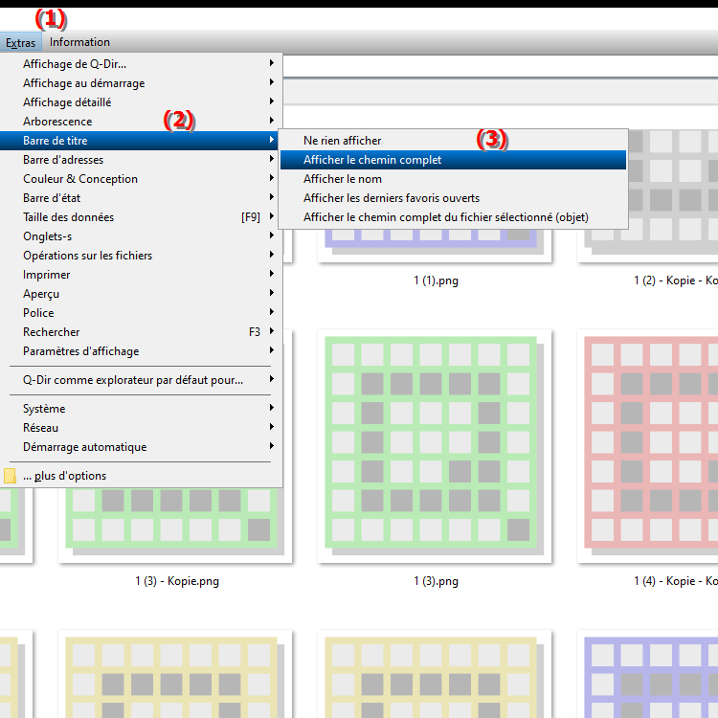Select file name '1 (2) - Kopie - Ko'

(x=676, y=280)
